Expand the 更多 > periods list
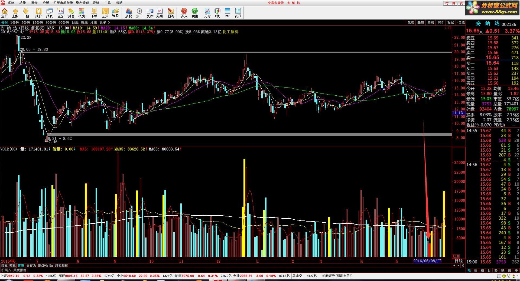Image resolution: width=520 pixels, height=281 pixels. tap(105, 22)
